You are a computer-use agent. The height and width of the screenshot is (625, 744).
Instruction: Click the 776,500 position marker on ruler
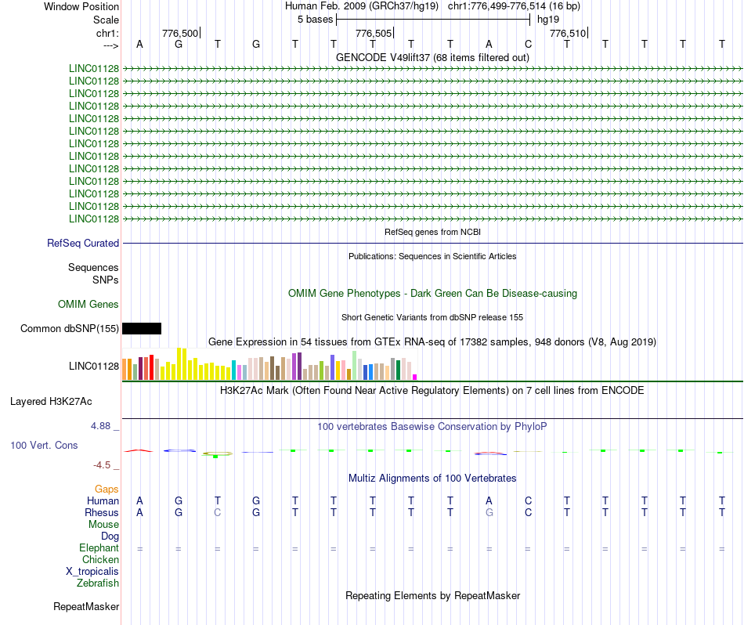[181, 33]
